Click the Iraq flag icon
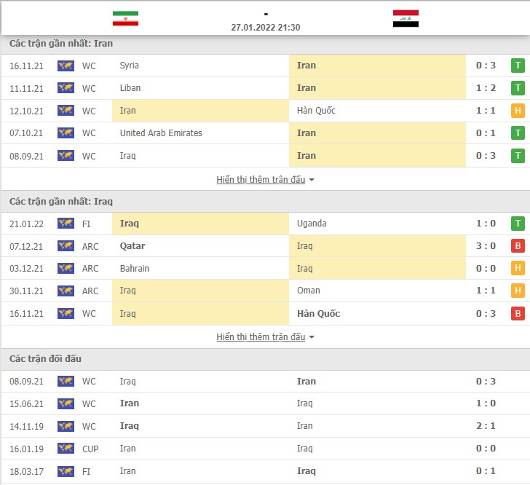 406,18
